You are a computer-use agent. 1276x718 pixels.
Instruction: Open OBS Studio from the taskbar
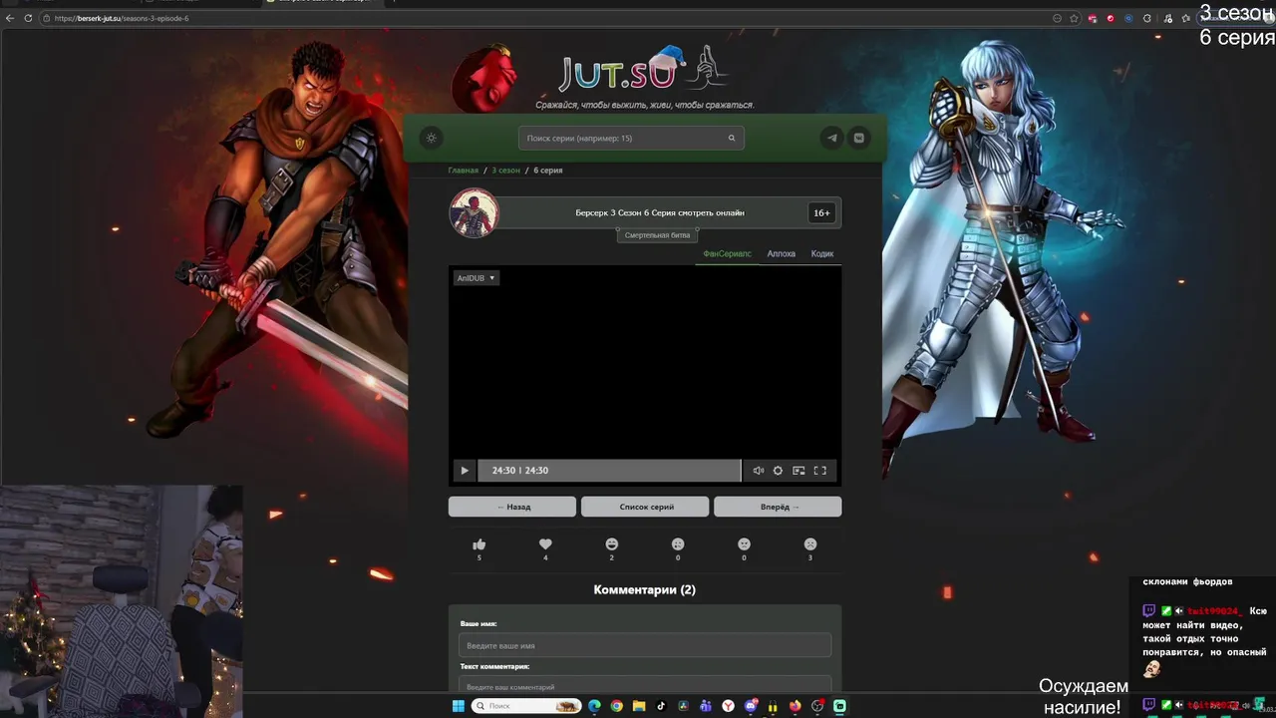[x=817, y=706]
